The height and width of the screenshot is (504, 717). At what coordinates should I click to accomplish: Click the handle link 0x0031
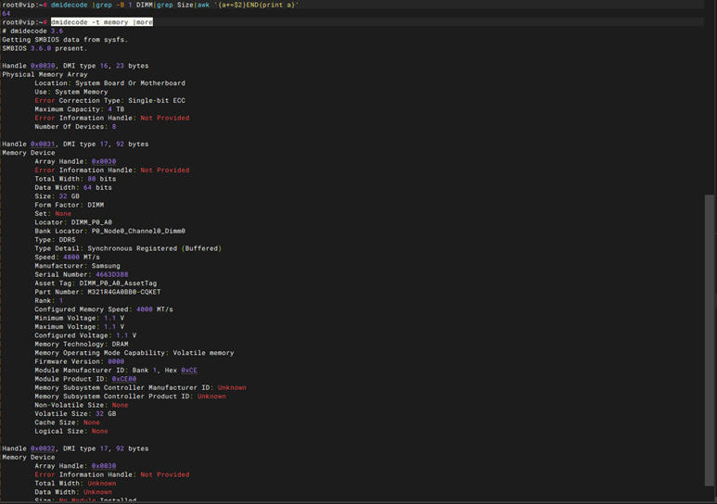(43, 144)
